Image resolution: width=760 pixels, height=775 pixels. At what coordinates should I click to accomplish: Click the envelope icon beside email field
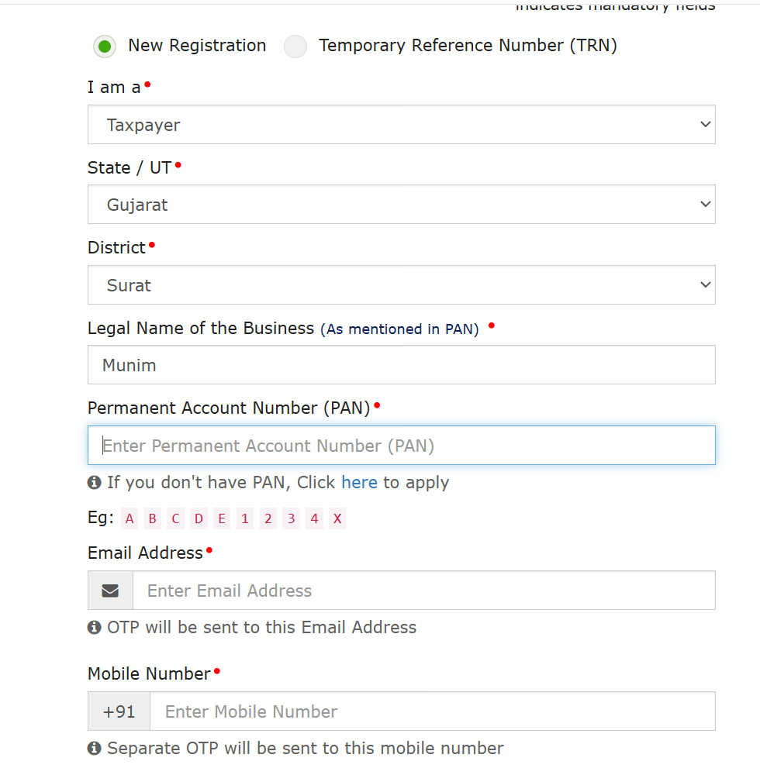click(110, 591)
